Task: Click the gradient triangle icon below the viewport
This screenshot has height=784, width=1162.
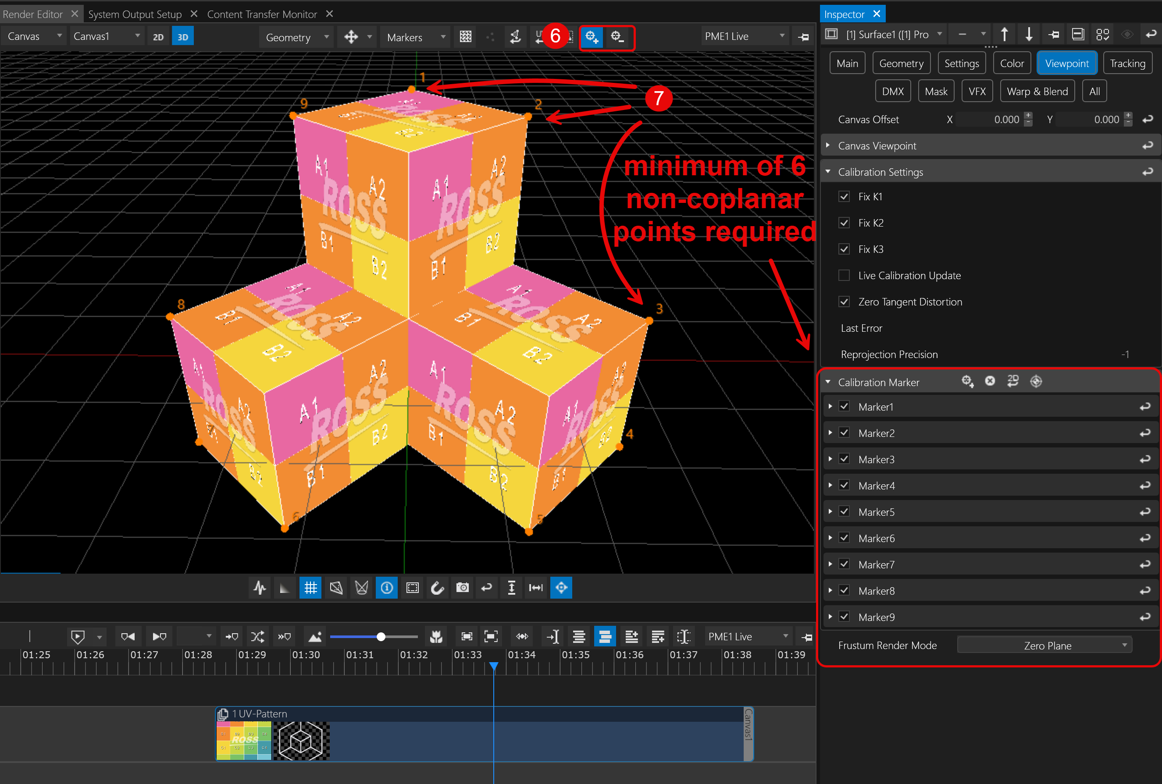Action: (285, 588)
